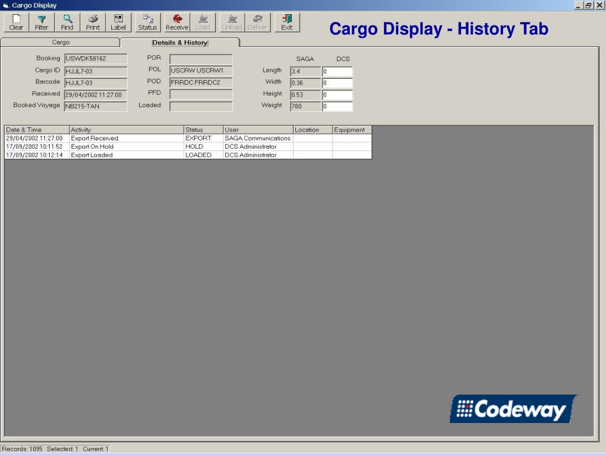Click the Activity column header

[x=127, y=130]
